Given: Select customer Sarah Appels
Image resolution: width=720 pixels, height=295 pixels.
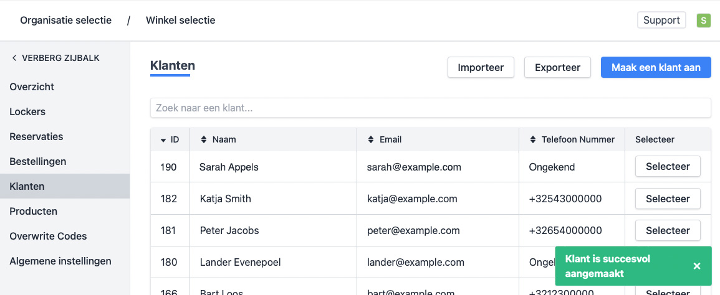Looking at the screenshot, I should (667, 167).
